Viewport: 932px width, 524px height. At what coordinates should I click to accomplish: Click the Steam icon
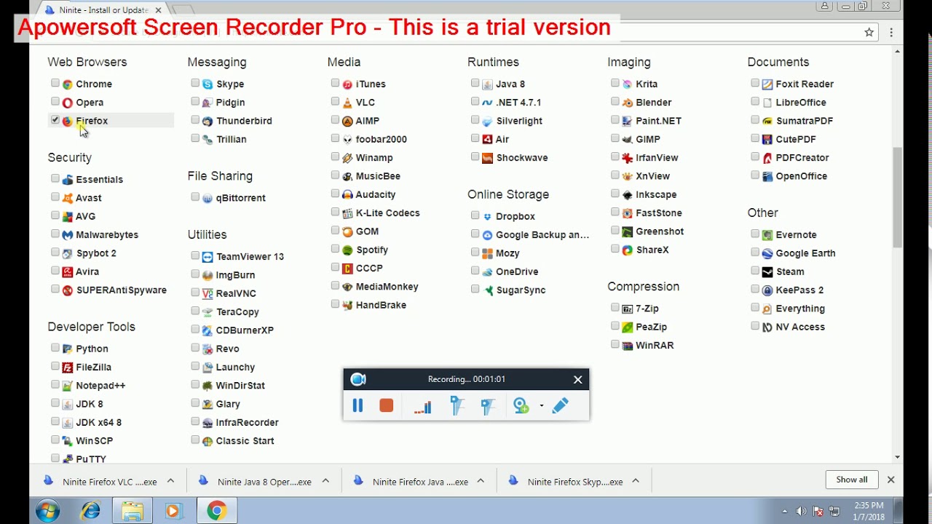[767, 271]
